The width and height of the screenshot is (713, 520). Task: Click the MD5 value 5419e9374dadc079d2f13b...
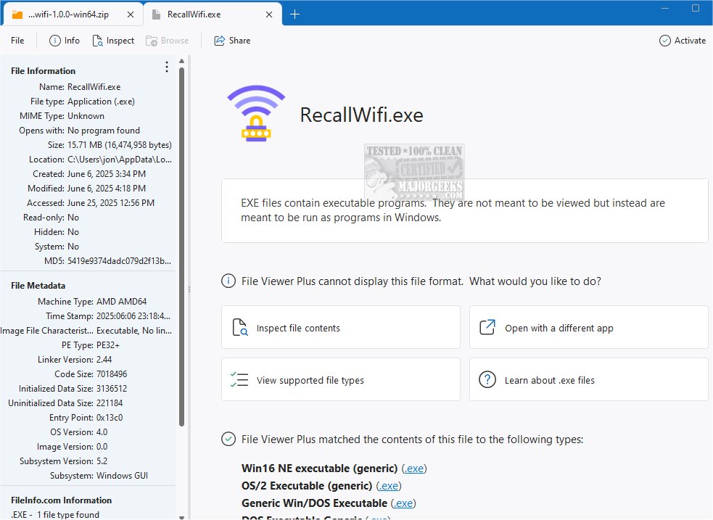click(x=119, y=261)
